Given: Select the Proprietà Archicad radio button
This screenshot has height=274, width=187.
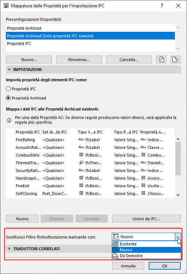Looking at the screenshot, I should click(8, 98).
